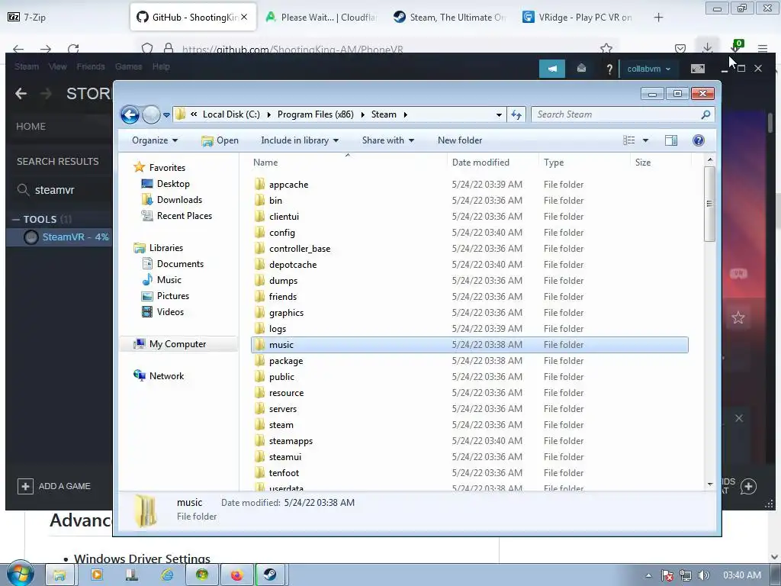Open View menu in Steam window
This screenshot has width=781, height=586.
[58, 66]
